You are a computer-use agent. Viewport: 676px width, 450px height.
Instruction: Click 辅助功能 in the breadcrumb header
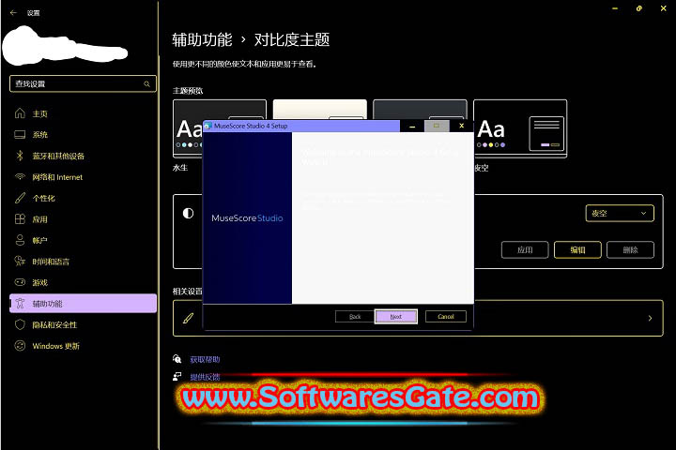pyautogui.click(x=202, y=39)
